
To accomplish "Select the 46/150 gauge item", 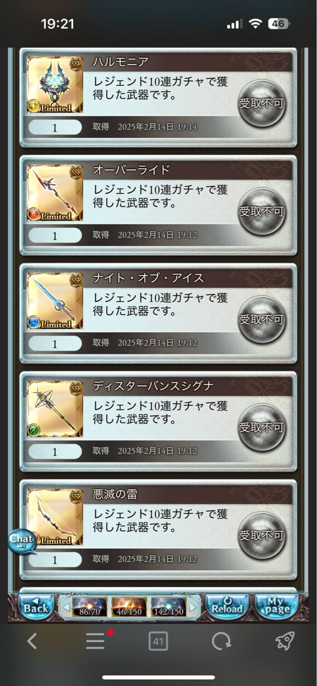I will click(129, 607).
